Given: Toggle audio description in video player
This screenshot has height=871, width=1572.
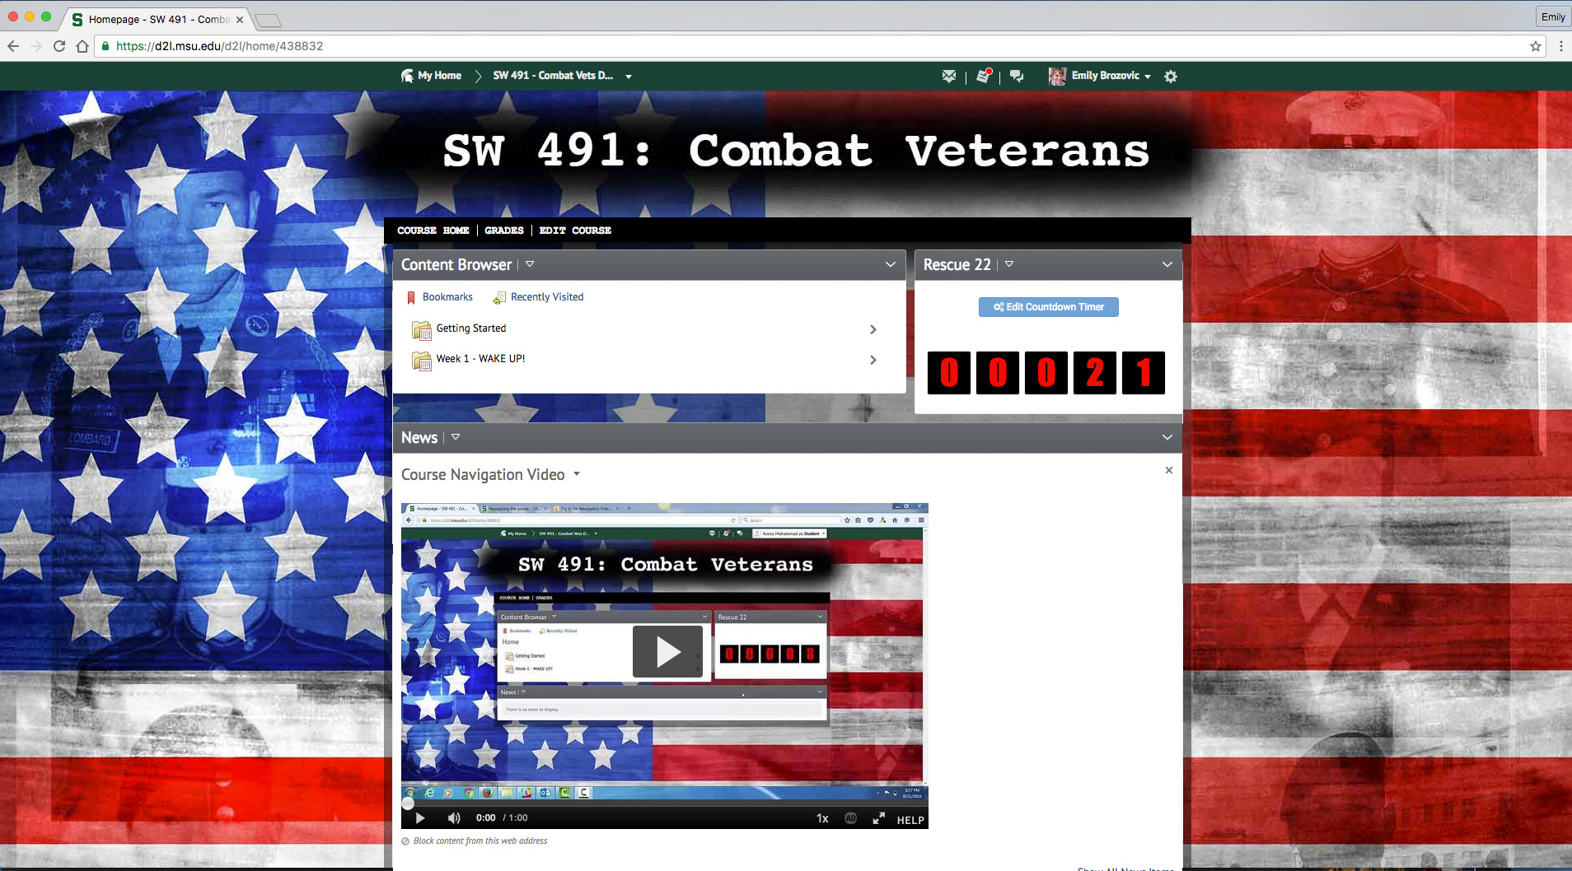Looking at the screenshot, I should (851, 818).
